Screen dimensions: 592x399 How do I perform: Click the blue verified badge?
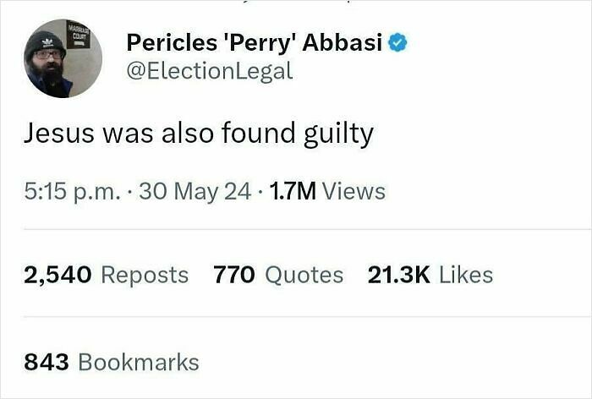[x=397, y=41]
